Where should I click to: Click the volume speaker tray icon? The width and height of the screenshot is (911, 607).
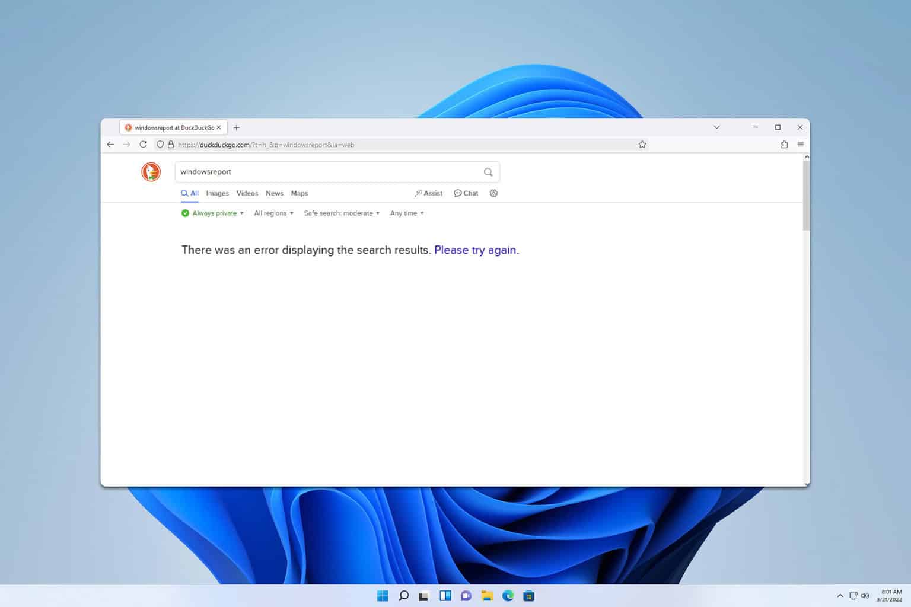coord(865,596)
